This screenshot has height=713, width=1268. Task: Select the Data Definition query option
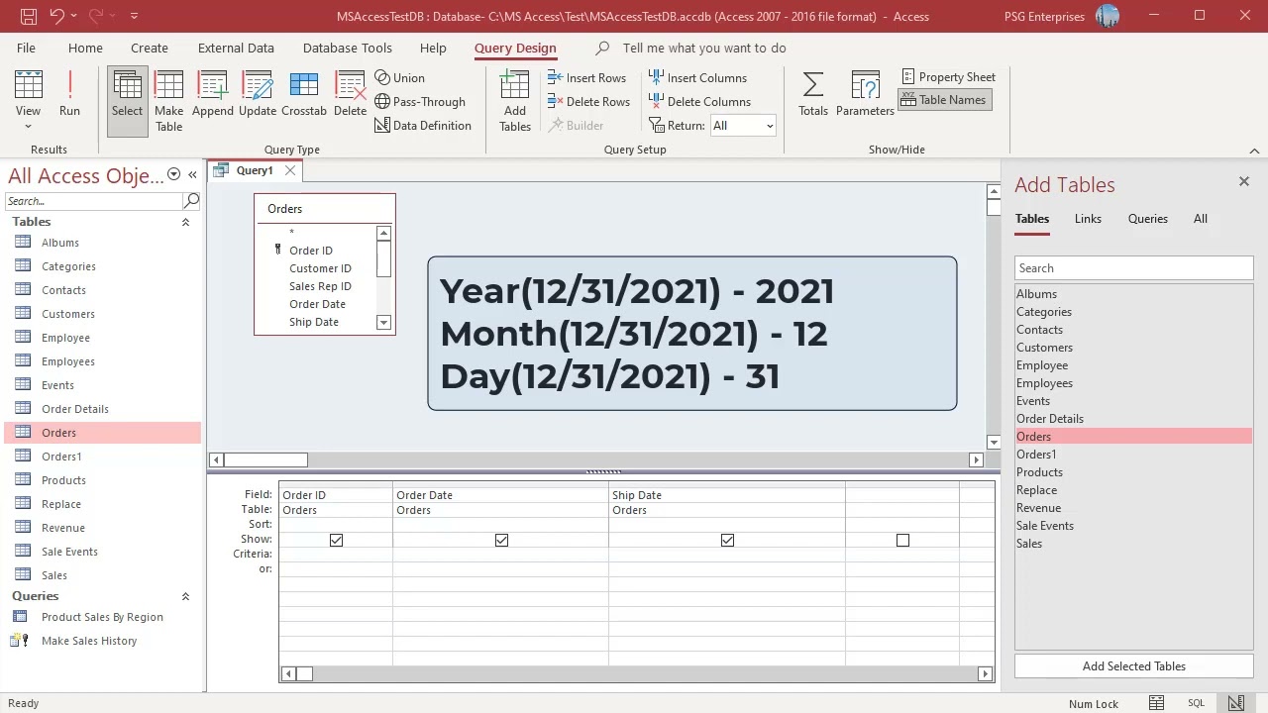(423, 125)
